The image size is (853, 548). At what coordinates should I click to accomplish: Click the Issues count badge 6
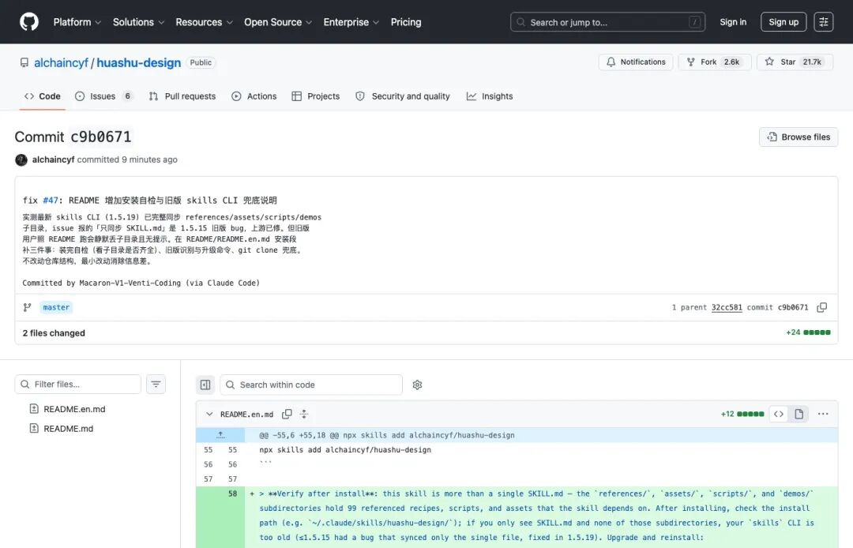128,96
